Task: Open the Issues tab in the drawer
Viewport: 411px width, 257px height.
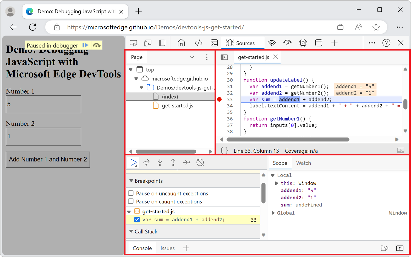Action: (167, 248)
